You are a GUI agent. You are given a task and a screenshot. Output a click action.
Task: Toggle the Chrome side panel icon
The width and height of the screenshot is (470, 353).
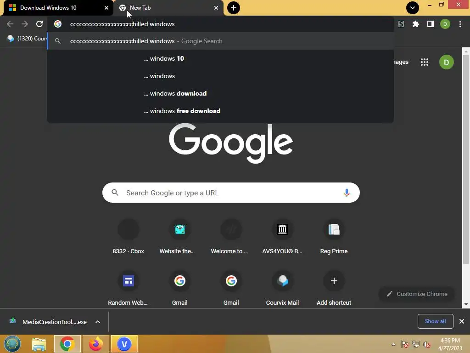pyautogui.click(x=431, y=24)
